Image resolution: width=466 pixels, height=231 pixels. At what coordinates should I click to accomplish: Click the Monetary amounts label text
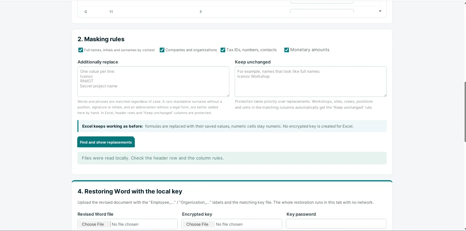[x=310, y=50]
